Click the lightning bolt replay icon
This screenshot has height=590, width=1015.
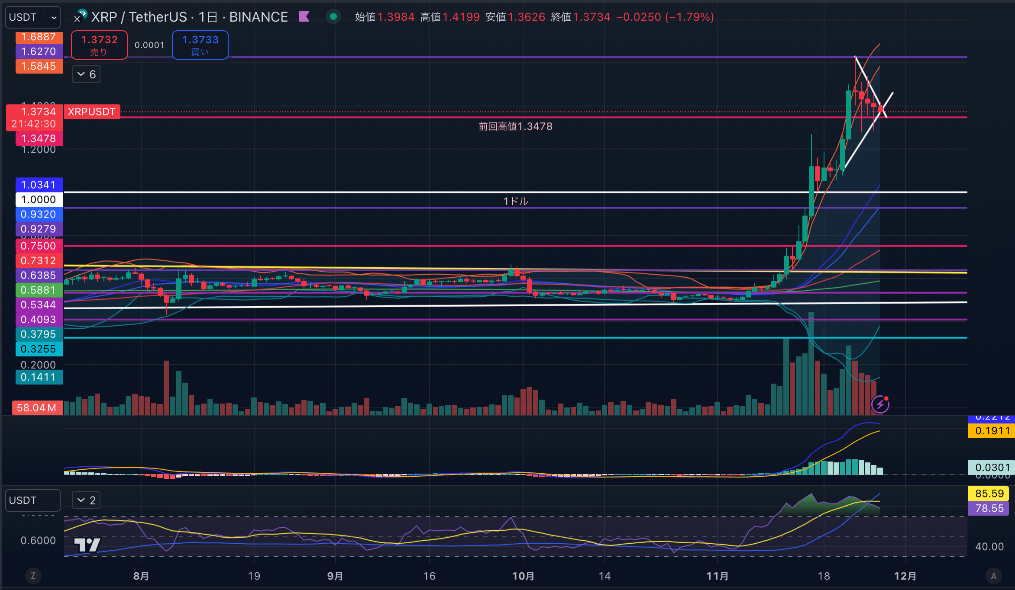(880, 404)
